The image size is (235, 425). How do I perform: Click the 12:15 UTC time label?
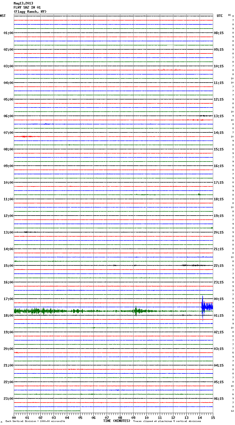coord(219,99)
